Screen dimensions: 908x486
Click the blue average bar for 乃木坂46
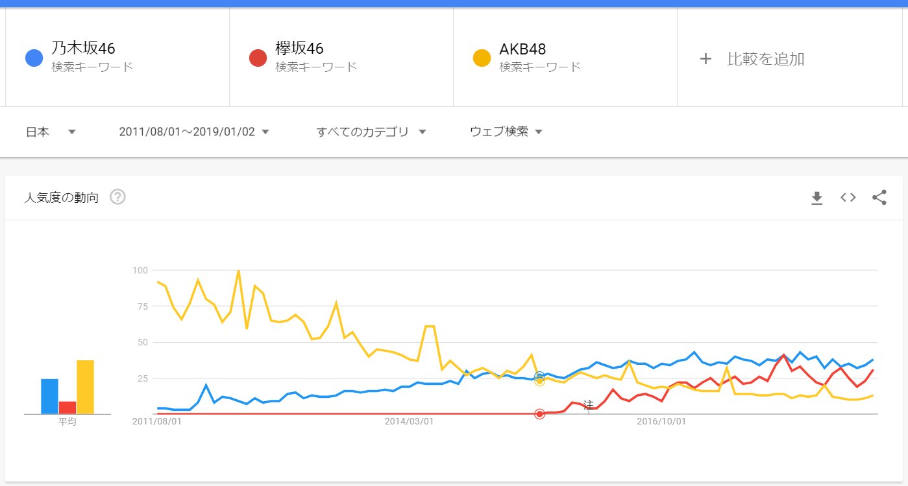point(50,396)
